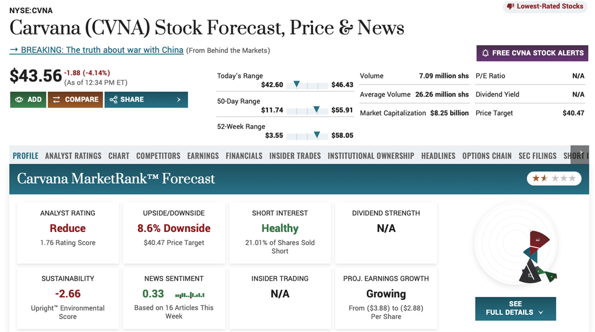Click the swap arrows icon on COMPARE
This screenshot has height=332, width=595.
[x=56, y=99]
